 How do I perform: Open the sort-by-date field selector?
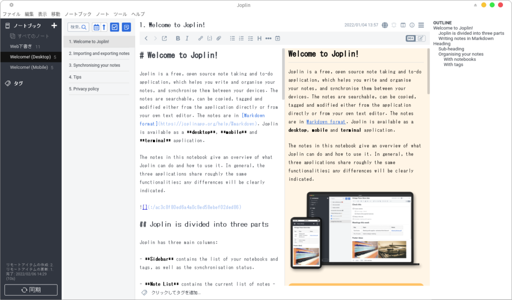96,27
